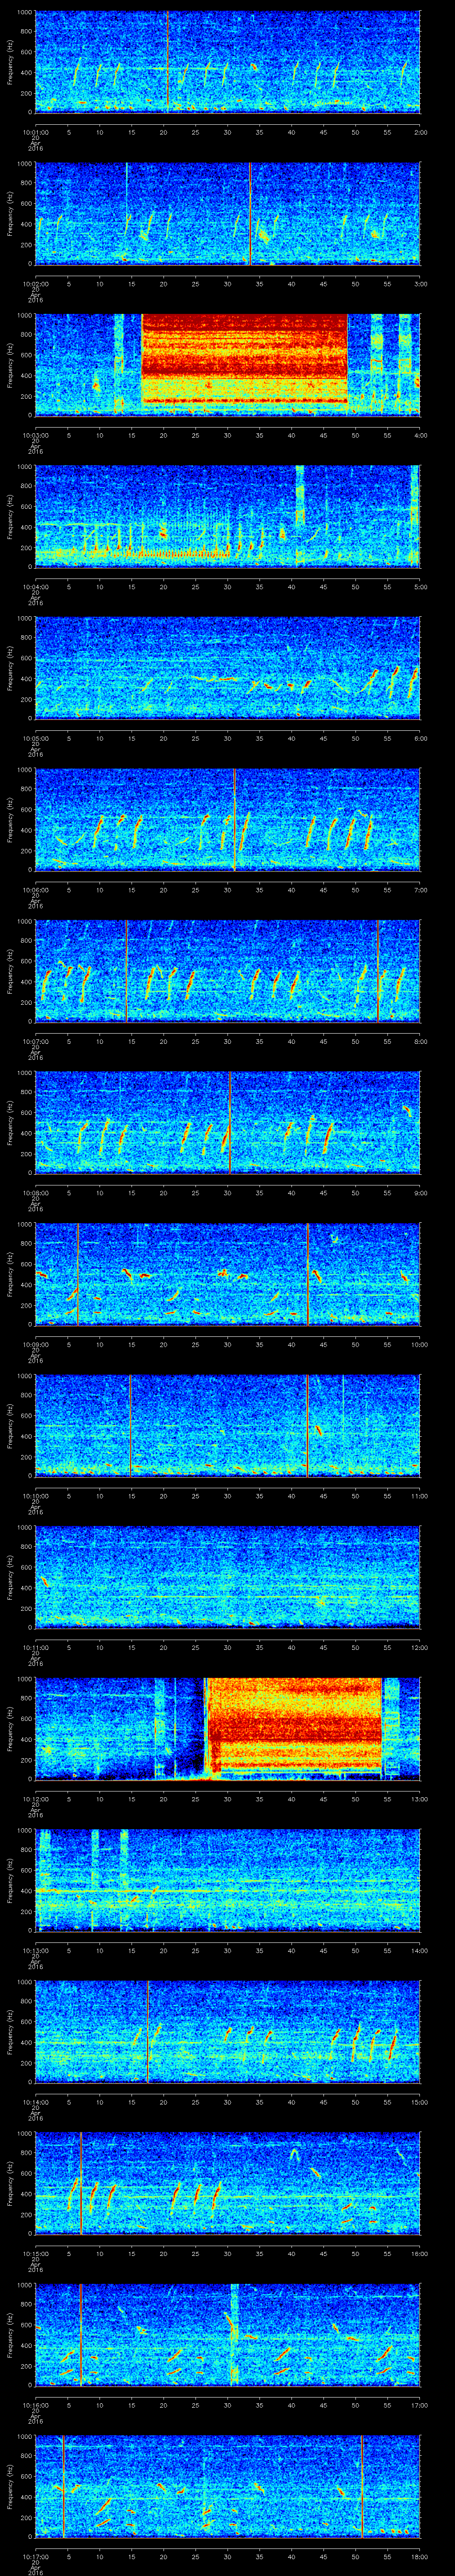Image resolution: width=455 pixels, height=2576 pixels.
Task: Select the '10:17:00' timestamp text
Action: [35, 2556]
